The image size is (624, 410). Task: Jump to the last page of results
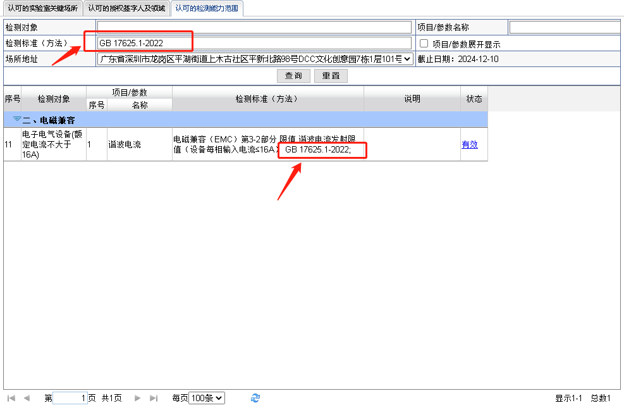[154, 398]
